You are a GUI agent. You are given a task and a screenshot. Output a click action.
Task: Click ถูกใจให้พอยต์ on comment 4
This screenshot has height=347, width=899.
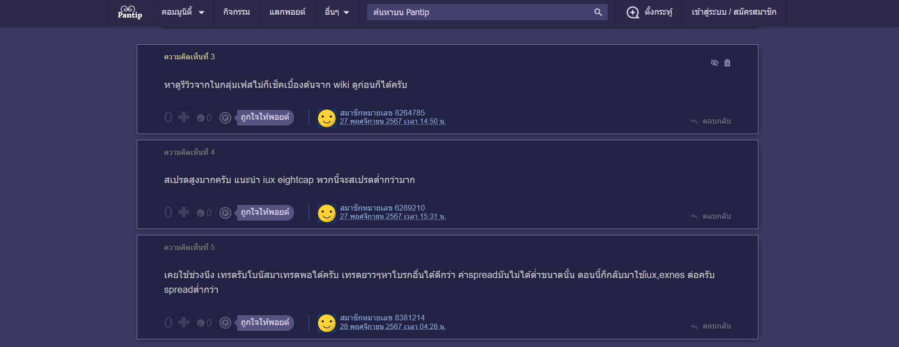[265, 212]
